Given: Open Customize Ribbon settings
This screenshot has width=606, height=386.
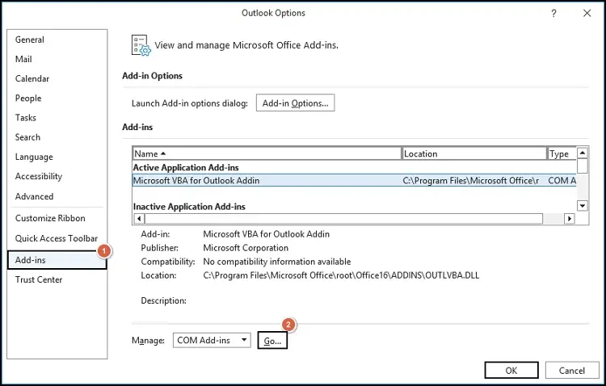Looking at the screenshot, I should (x=50, y=218).
